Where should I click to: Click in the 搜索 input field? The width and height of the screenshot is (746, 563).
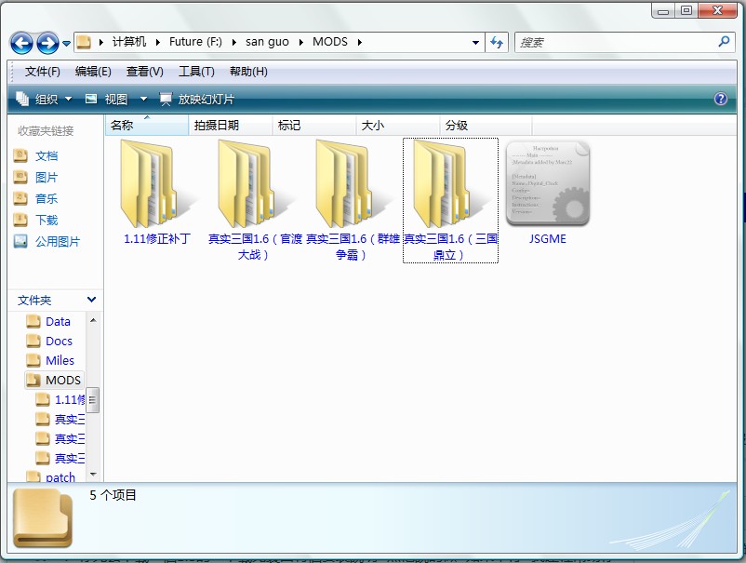pos(614,43)
